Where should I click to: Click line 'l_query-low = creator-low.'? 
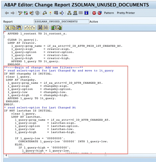point(40,55)
